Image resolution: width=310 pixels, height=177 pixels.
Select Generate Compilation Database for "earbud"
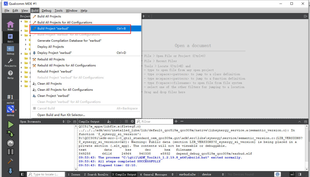pyautogui.click(x=86, y=41)
